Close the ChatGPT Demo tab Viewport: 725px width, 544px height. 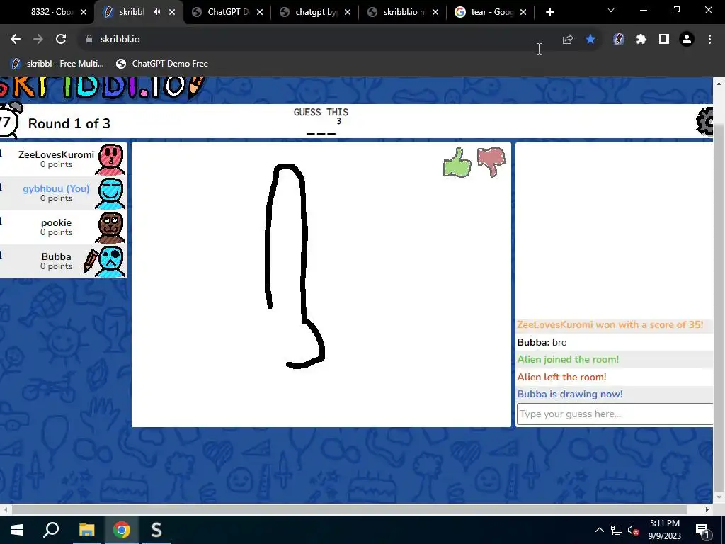(x=259, y=12)
